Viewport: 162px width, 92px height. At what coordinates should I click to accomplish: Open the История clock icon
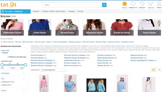142,4
